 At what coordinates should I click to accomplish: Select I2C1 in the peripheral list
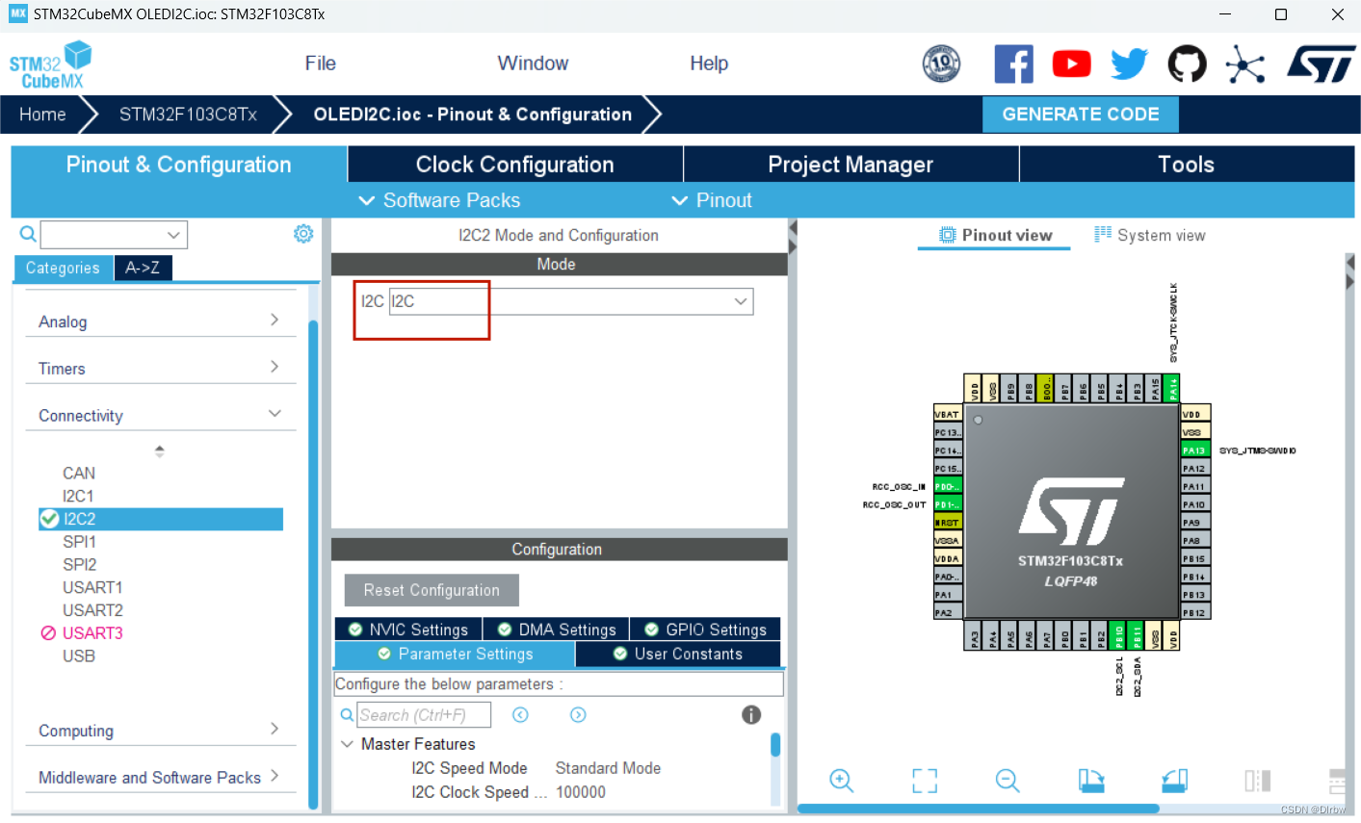[x=78, y=496]
